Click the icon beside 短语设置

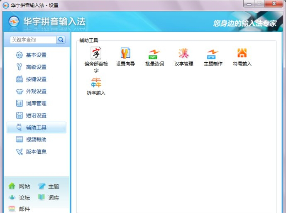click(20, 115)
